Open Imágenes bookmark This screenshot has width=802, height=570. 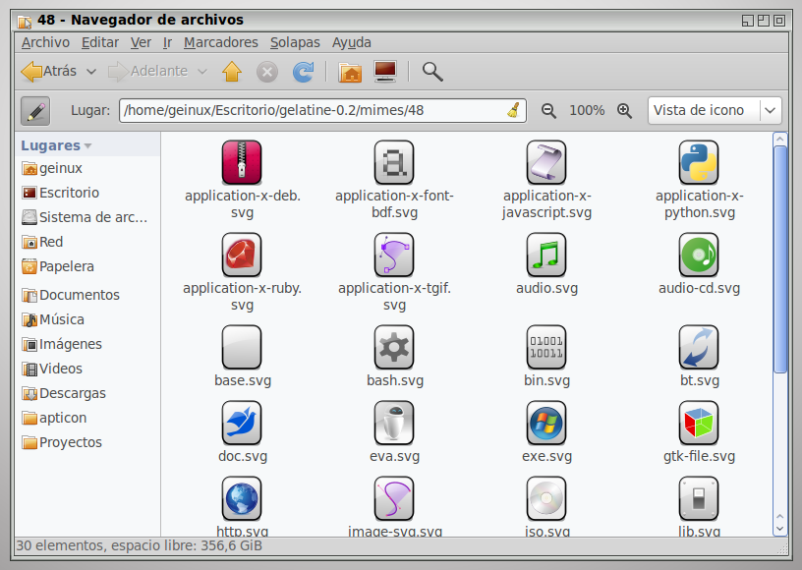point(61,344)
